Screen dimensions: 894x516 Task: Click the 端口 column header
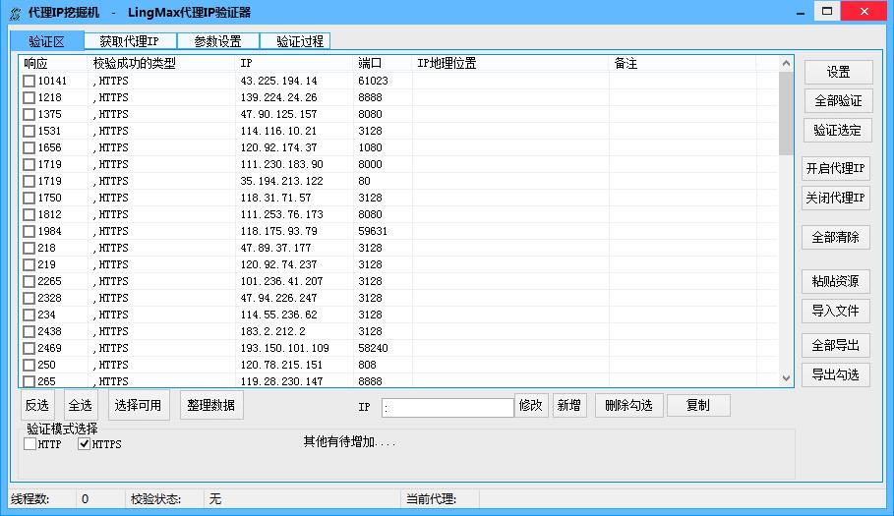point(384,63)
